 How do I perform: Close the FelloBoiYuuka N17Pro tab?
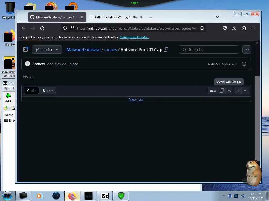[x=141, y=17]
